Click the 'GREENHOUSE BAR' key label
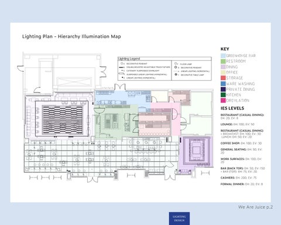The height and width of the screenshot is (225, 281). (241, 56)
